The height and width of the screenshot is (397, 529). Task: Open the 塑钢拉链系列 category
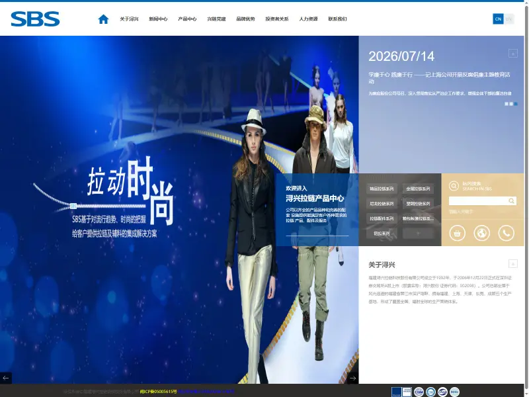(x=418, y=204)
